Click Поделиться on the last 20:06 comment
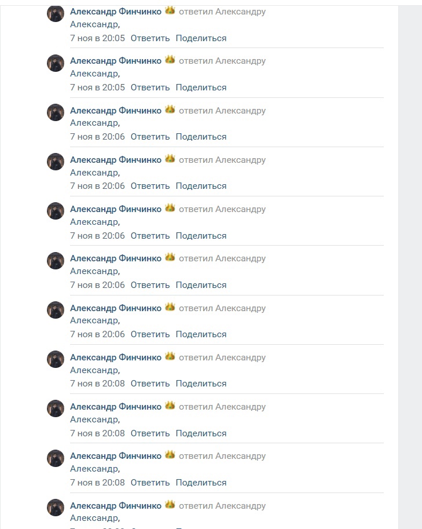Image resolution: width=422 pixels, height=529 pixels. (x=201, y=334)
